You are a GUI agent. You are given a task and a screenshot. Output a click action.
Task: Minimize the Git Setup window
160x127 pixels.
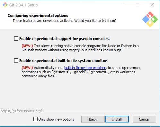coord(123,5)
